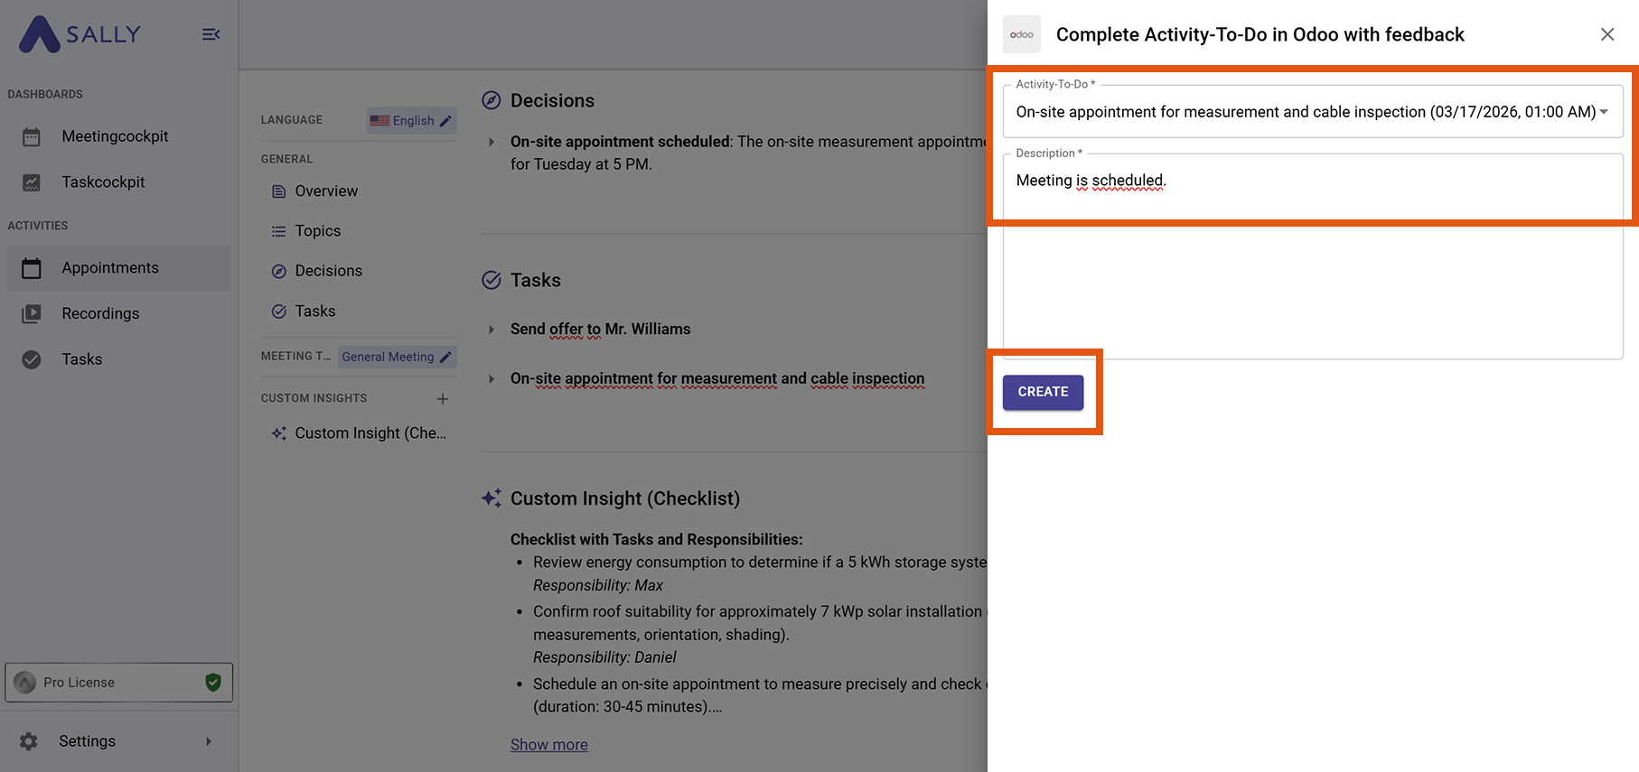1639x772 pixels.
Task: Open Taskcockpit dashboard
Action: 118,182
